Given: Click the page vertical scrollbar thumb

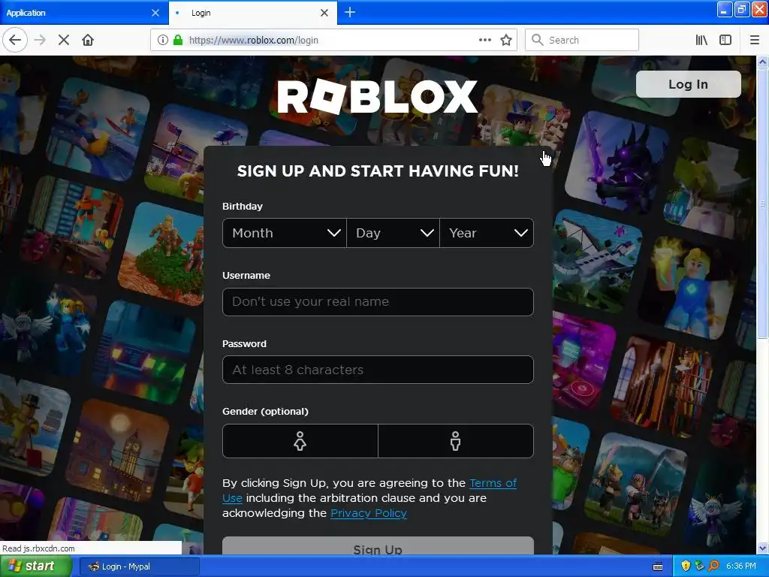Looking at the screenshot, I should pyautogui.click(x=762, y=203).
